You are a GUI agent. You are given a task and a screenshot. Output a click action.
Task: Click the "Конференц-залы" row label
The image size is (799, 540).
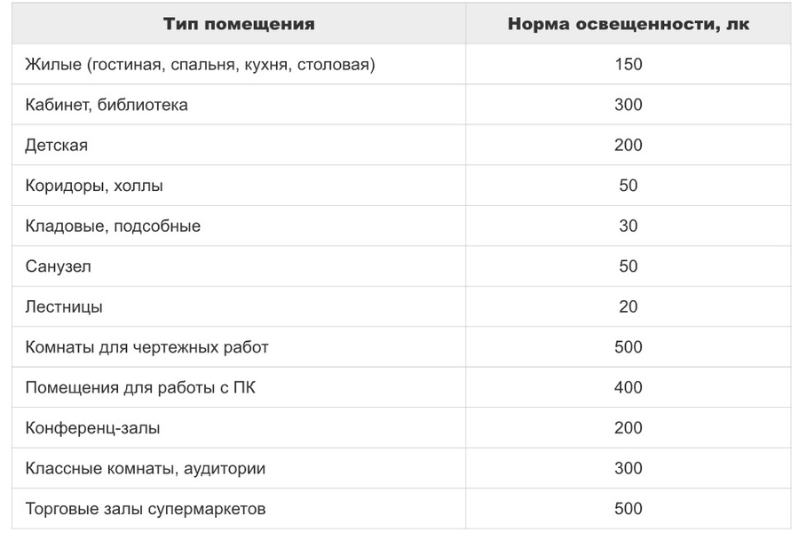point(93,428)
